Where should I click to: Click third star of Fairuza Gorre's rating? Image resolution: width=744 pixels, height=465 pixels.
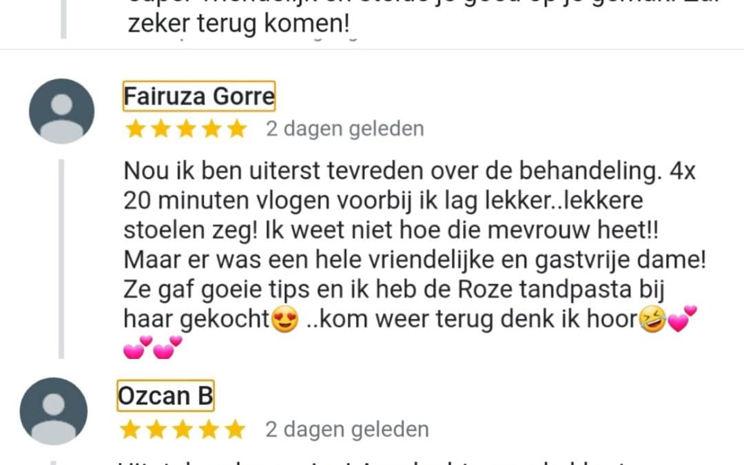click(x=186, y=129)
